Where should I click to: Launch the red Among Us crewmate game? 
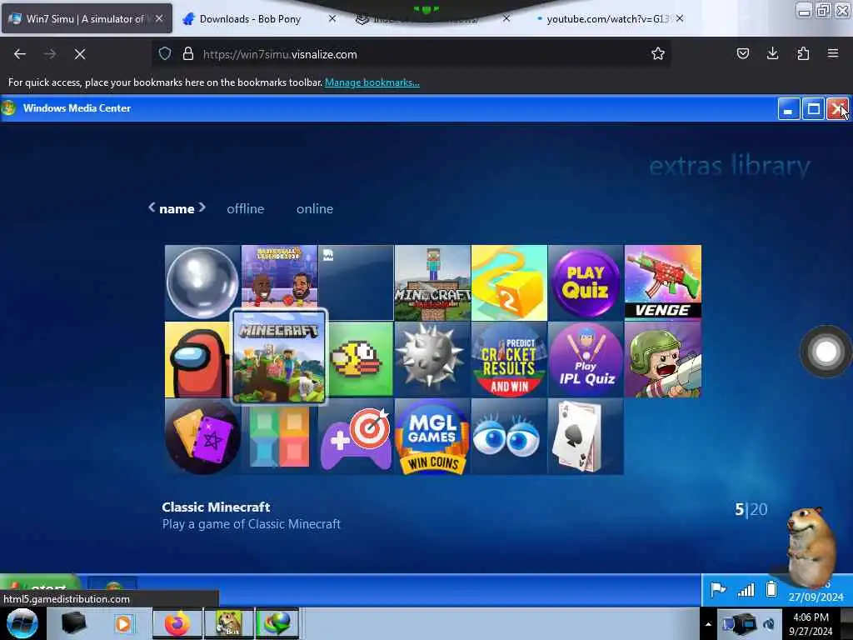(198, 359)
